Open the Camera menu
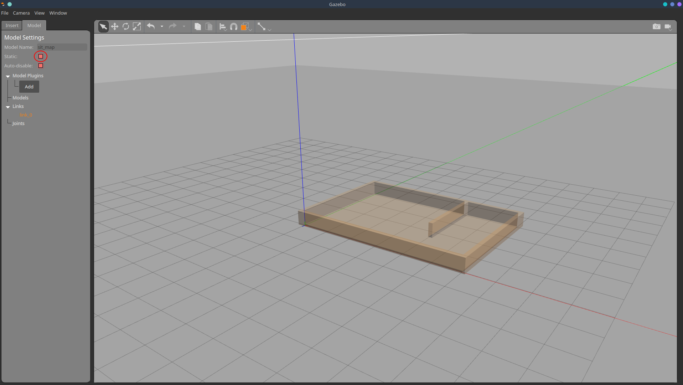The height and width of the screenshot is (385, 683). click(21, 13)
